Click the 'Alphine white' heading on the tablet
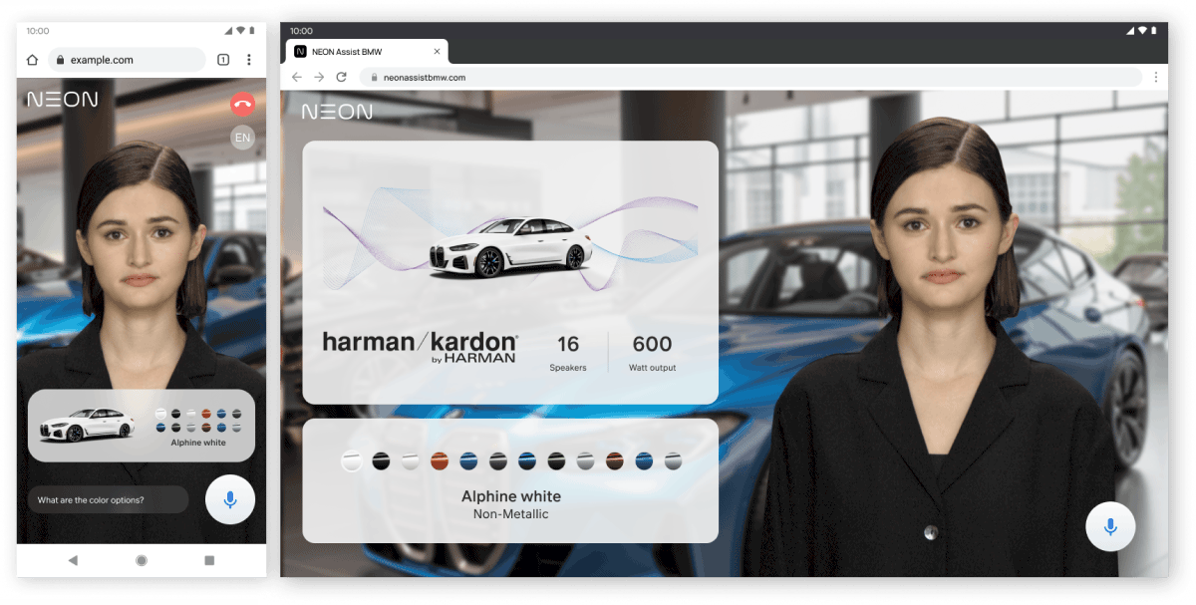This screenshot has width=1196, height=605. point(511,496)
